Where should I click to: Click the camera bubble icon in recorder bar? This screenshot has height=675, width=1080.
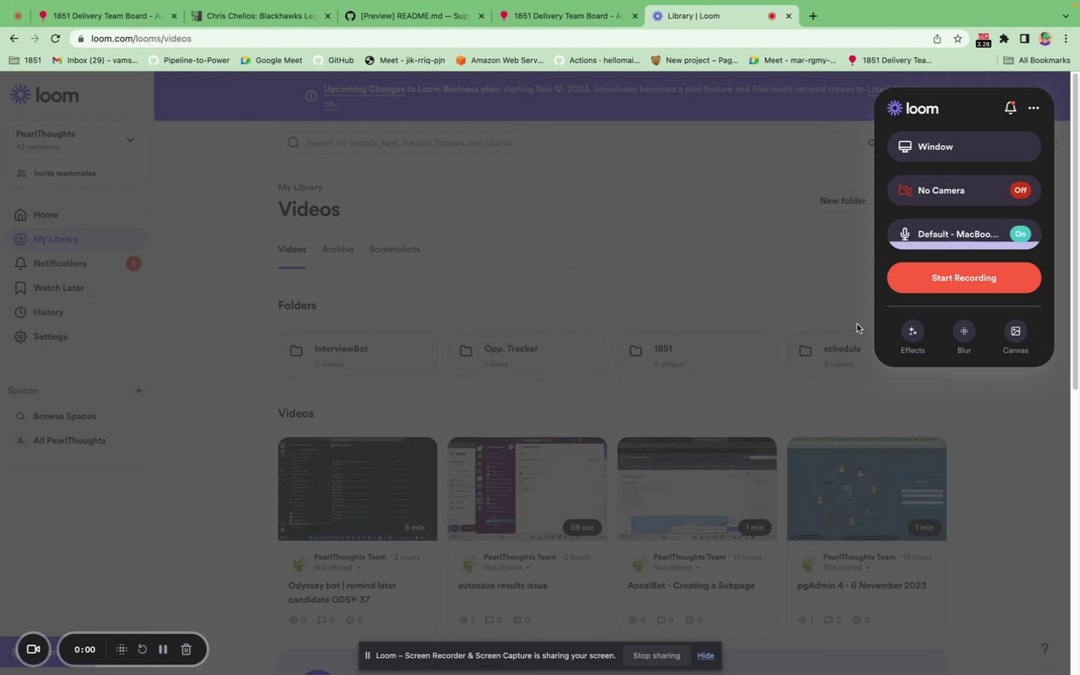click(34, 650)
